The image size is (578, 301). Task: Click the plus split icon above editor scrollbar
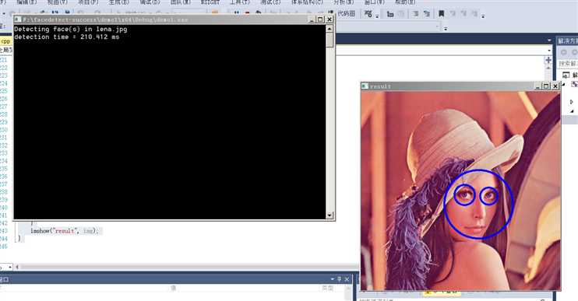(x=548, y=60)
